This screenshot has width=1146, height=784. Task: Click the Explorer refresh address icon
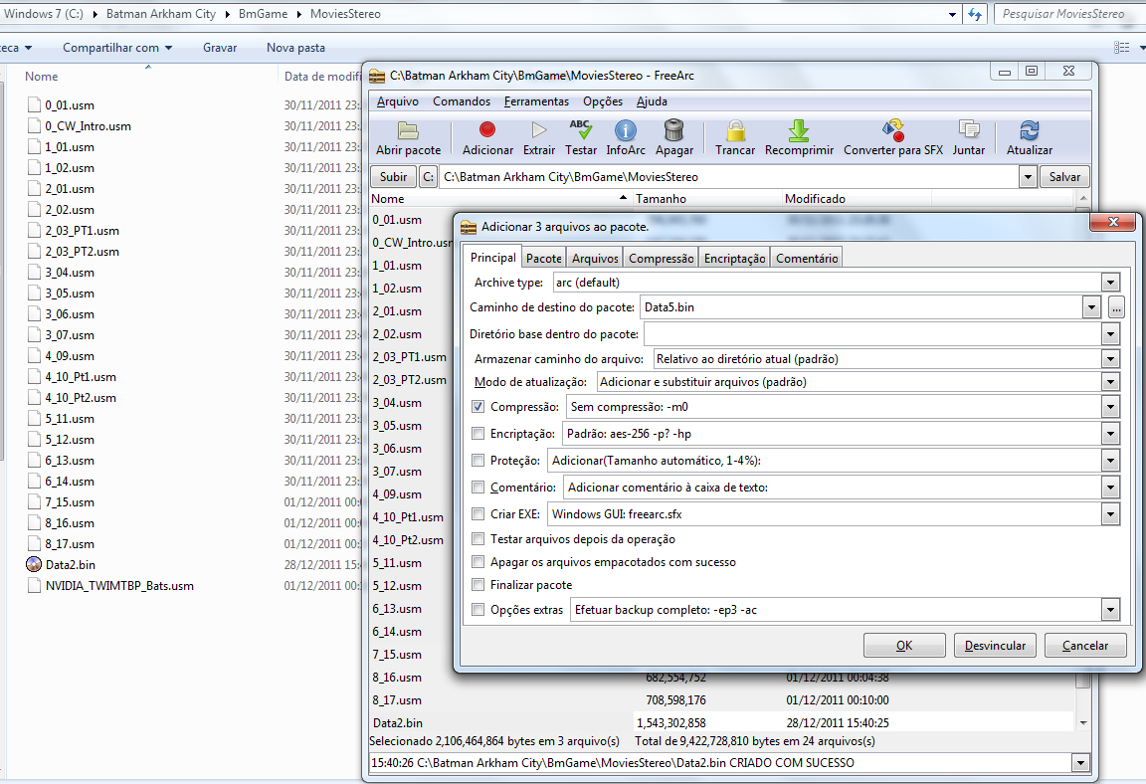pyautogui.click(x=974, y=14)
